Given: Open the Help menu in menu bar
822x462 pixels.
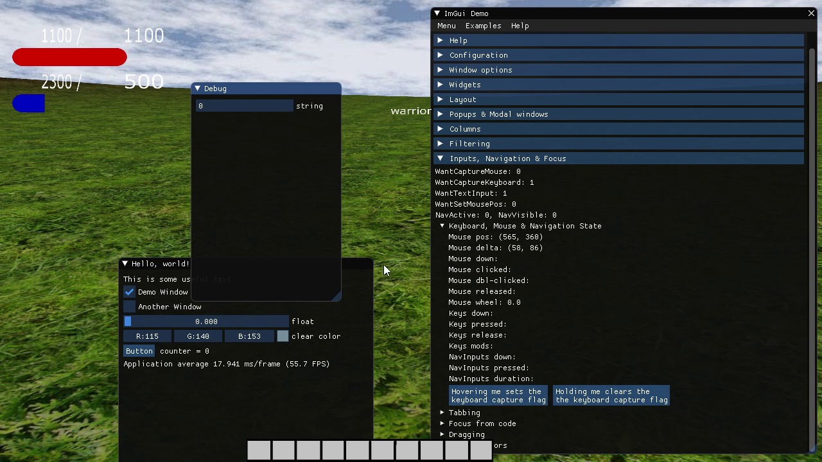Looking at the screenshot, I should (x=520, y=26).
